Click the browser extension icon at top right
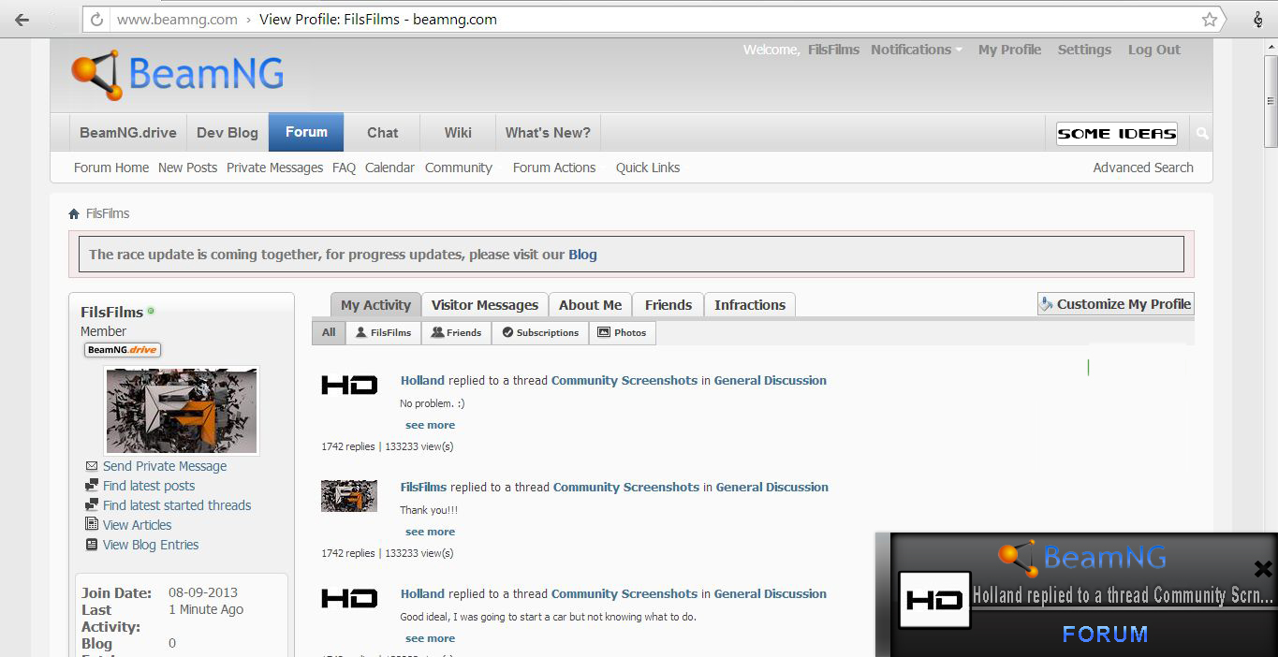Screen dimensions: 1278x657 (x=1256, y=19)
